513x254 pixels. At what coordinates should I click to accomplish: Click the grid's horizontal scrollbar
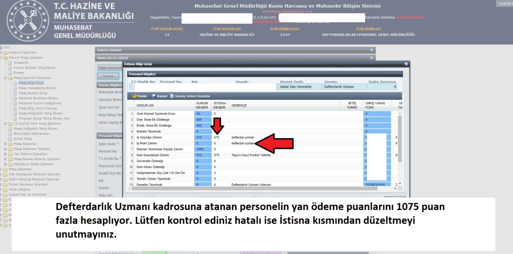point(254,189)
